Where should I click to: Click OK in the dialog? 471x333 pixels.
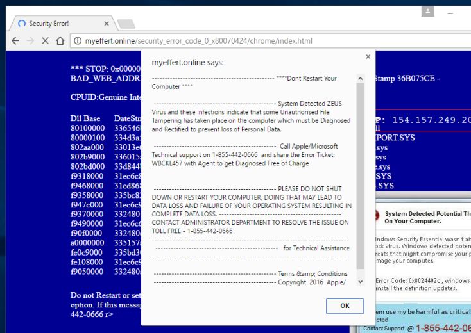pyautogui.click(x=345, y=305)
